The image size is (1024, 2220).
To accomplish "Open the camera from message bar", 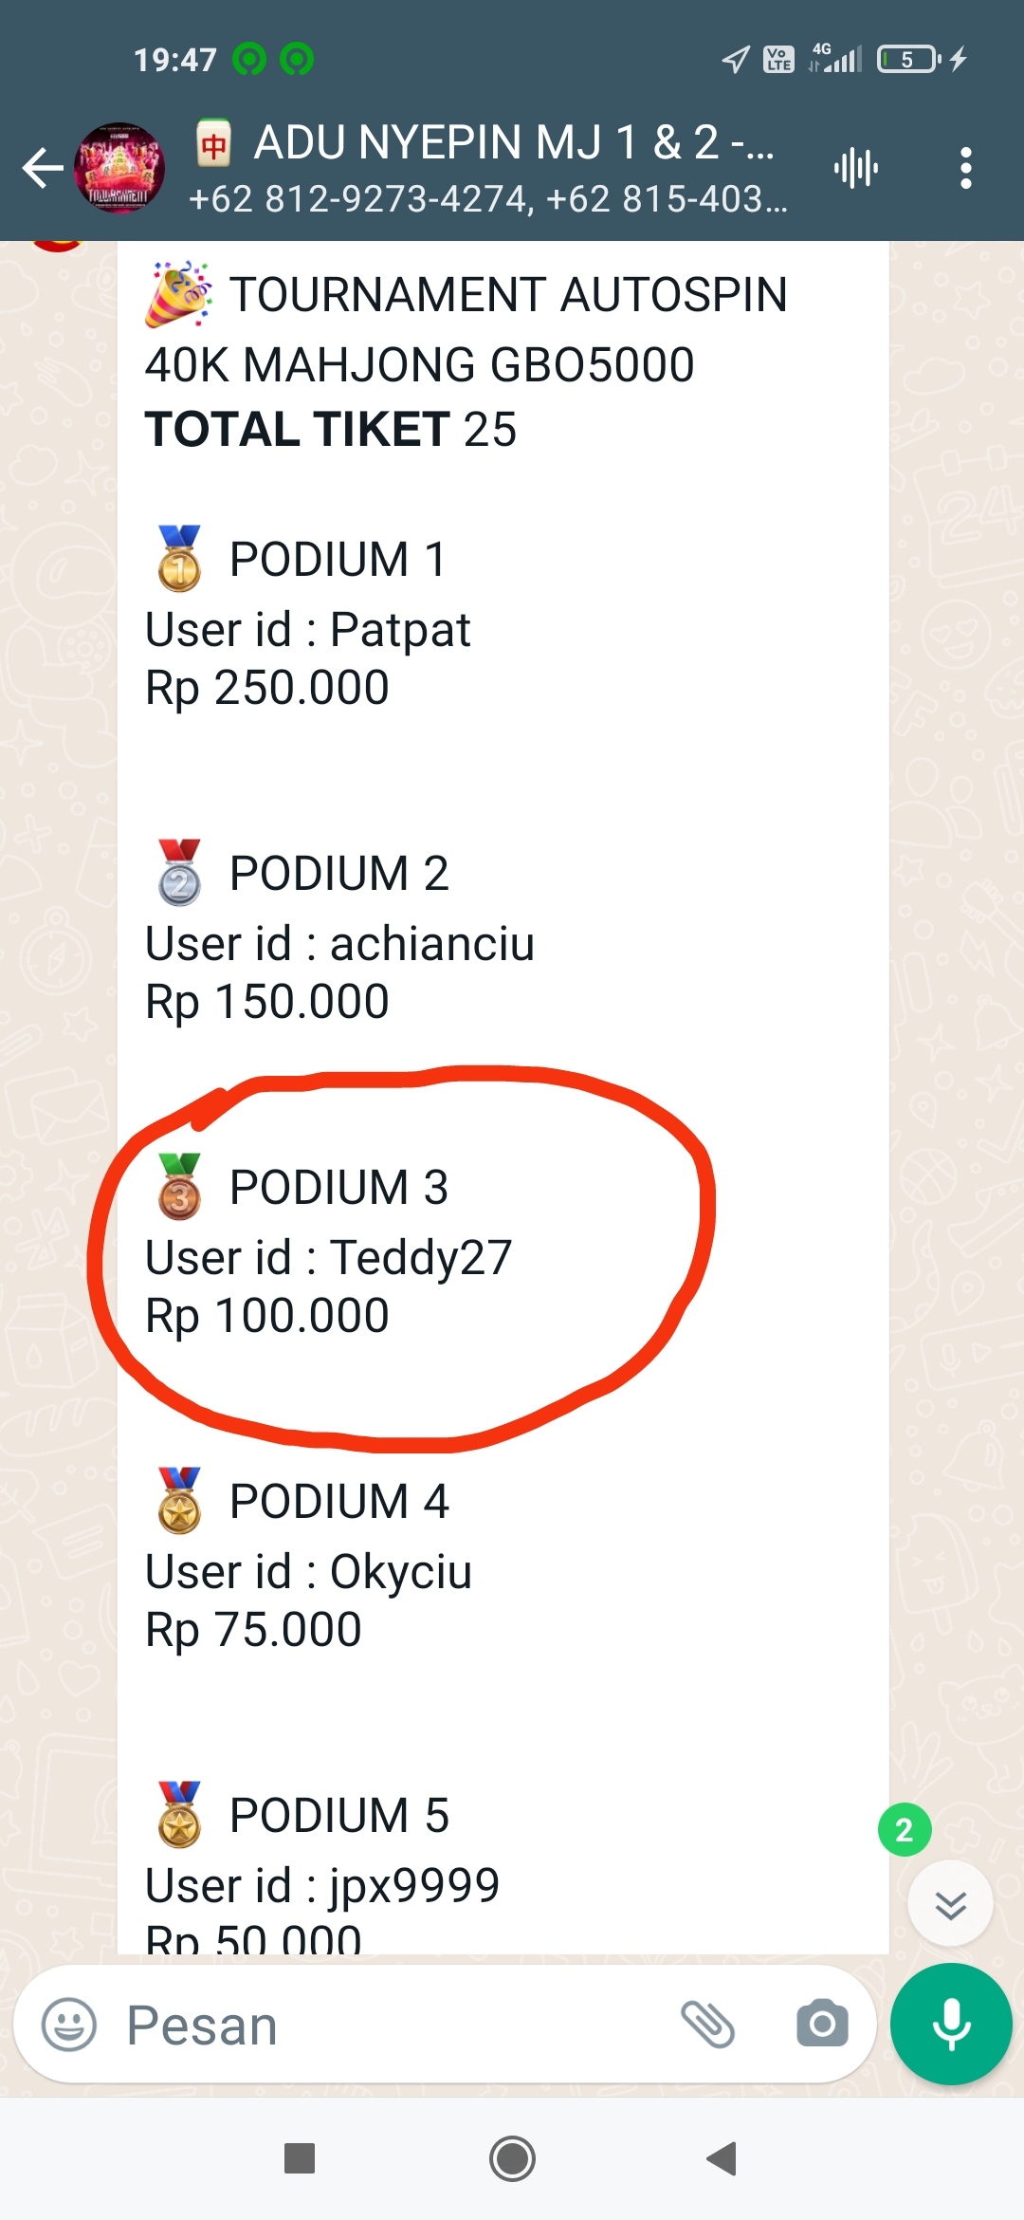I will coord(822,2026).
